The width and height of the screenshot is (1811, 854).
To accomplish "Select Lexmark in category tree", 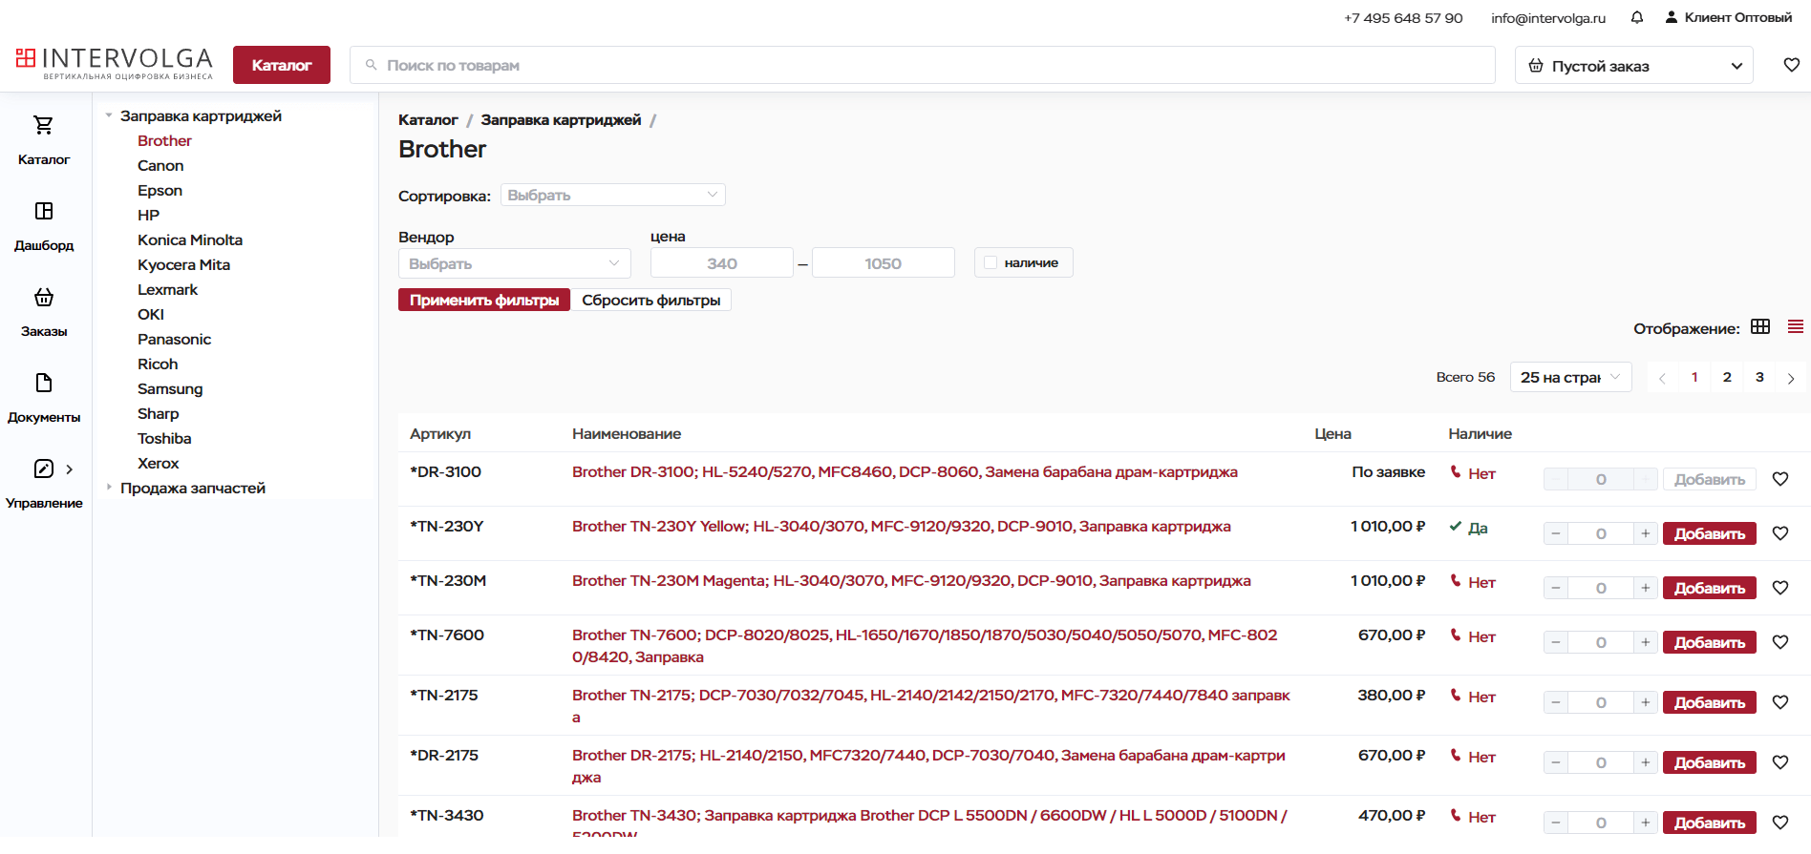I will [x=167, y=289].
